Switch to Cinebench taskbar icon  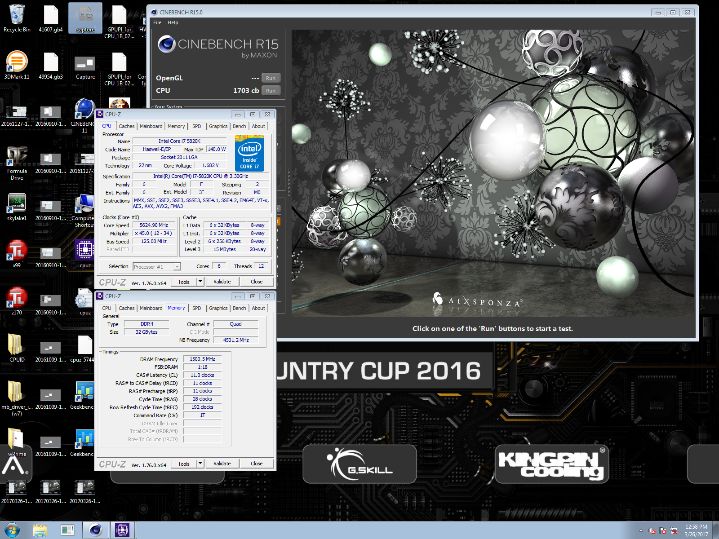point(95,530)
